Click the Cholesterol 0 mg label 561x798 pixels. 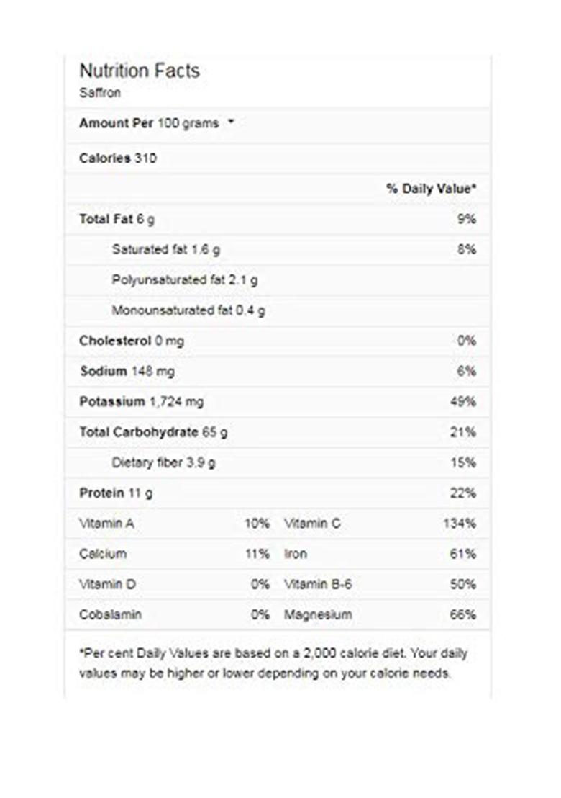[132, 341]
